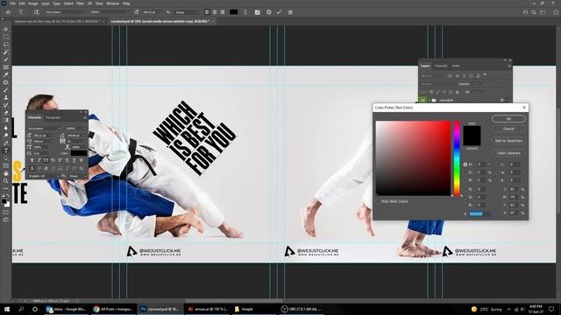Select the Horizontal Type tool

point(6,150)
